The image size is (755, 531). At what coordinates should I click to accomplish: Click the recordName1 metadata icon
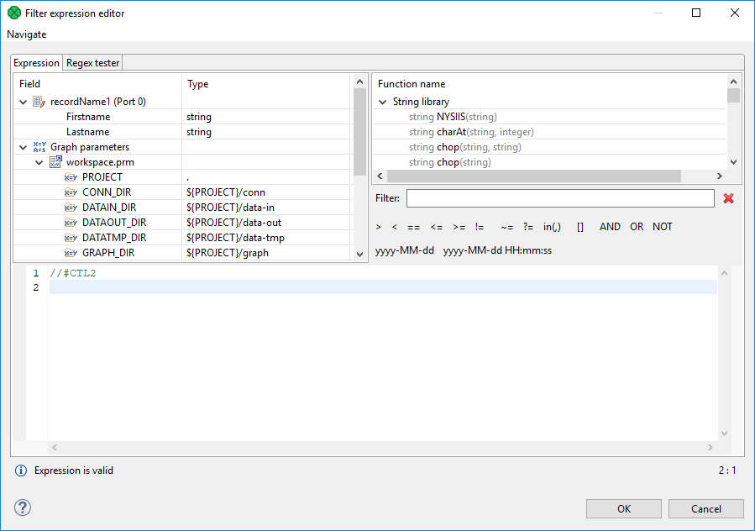point(39,102)
